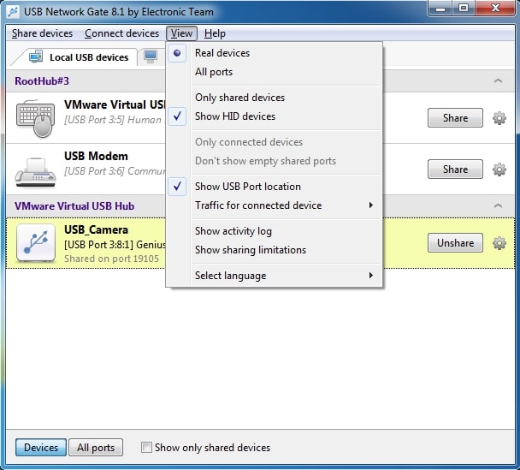The height and width of the screenshot is (470, 520).
Task: Click the '[USB Port 3:5] Human' line
Action: (x=113, y=120)
